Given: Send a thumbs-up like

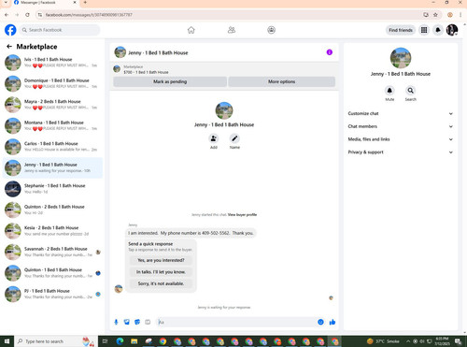Looking at the screenshot, I should pyautogui.click(x=333, y=322).
